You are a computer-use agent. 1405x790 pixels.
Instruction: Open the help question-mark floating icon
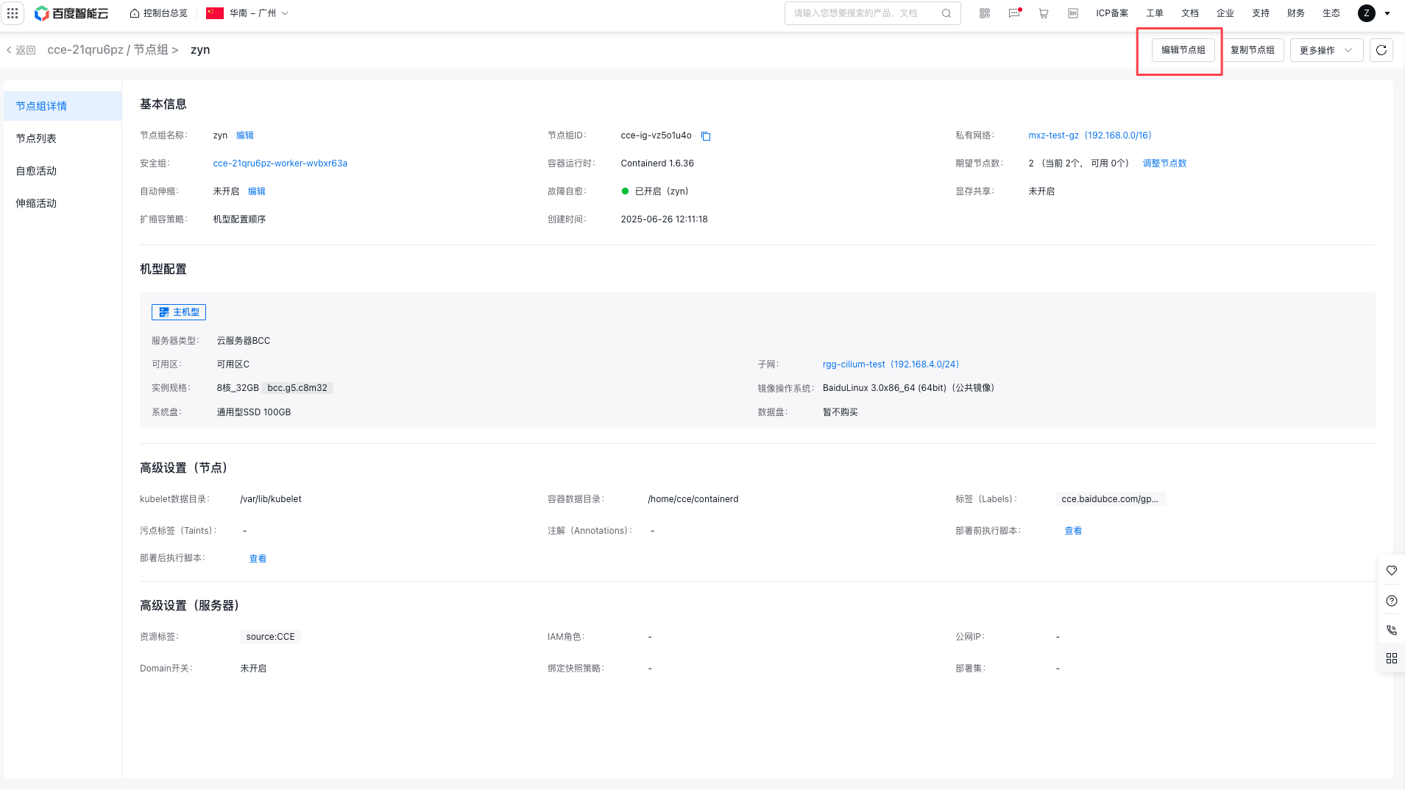[x=1392, y=601]
